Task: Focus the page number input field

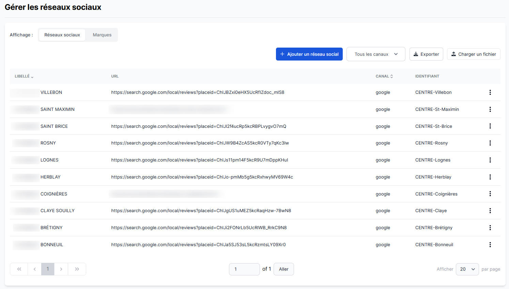Action: point(244,269)
